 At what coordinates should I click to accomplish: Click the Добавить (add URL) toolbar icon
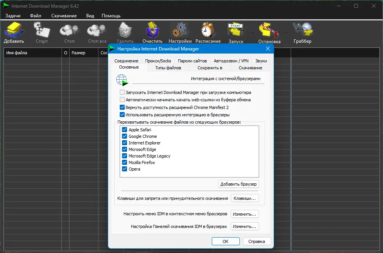pyautogui.click(x=14, y=30)
